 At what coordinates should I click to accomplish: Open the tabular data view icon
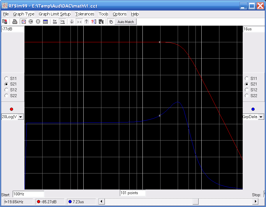tap(45, 22)
